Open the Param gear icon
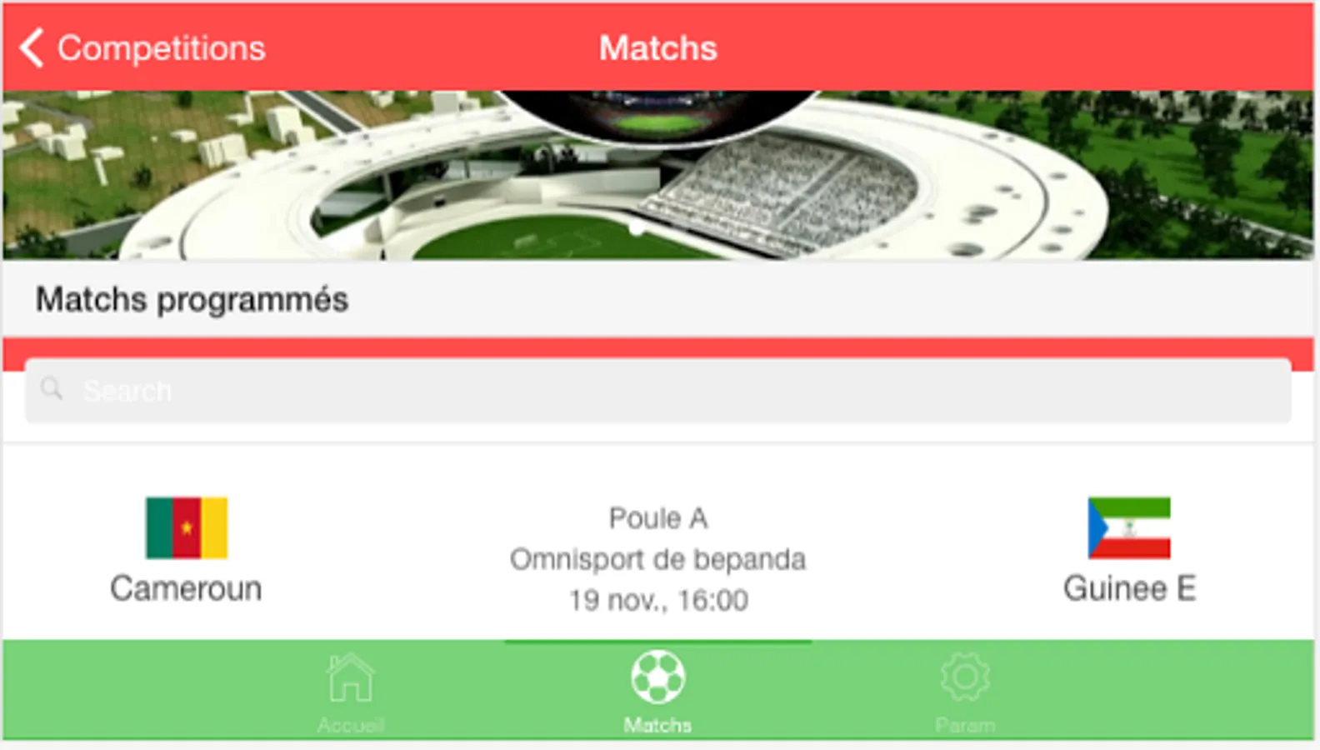Screen dimensions: 1320x750 [965, 677]
